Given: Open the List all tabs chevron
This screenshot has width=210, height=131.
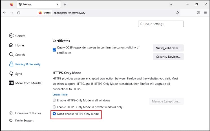Looking at the screenshot, I should tap(171, 5).
